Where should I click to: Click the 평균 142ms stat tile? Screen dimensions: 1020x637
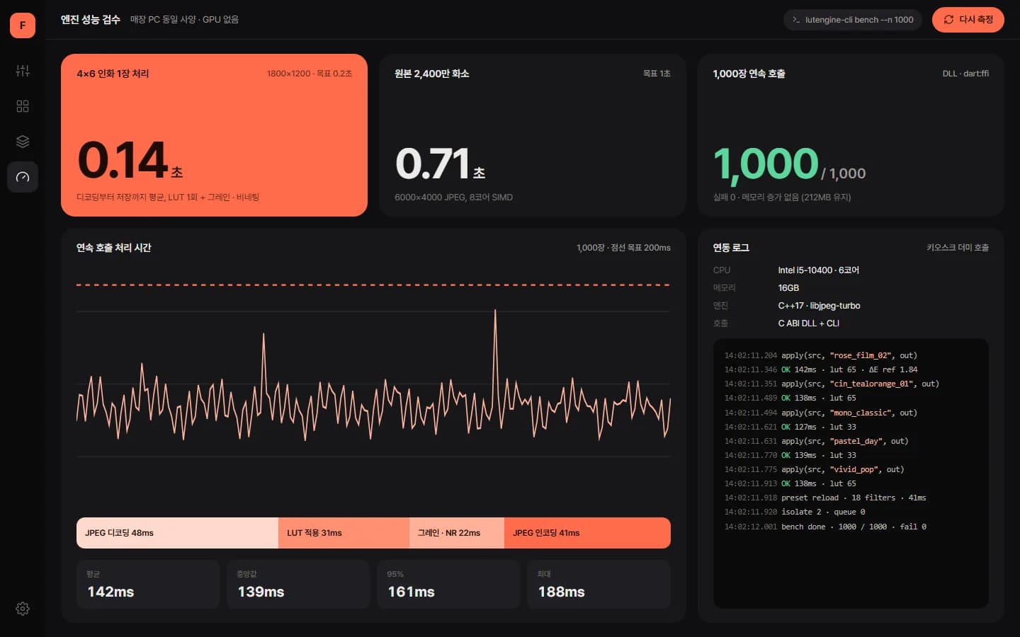(x=148, y=585)
